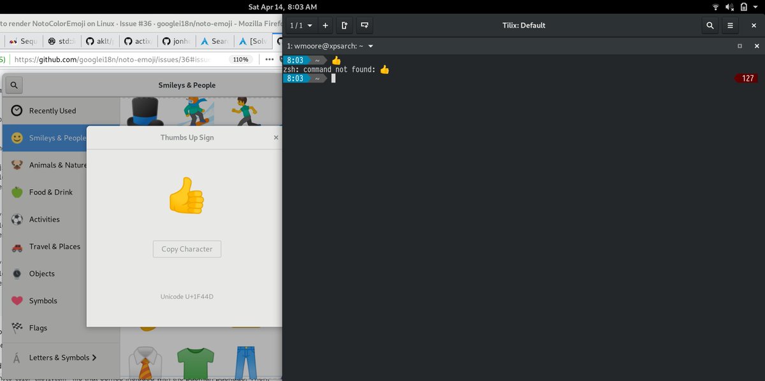Image resolution: width=765 pixels, height=381 pixels.
Task: Choose Travel & Places category
Action: [45, 247]
